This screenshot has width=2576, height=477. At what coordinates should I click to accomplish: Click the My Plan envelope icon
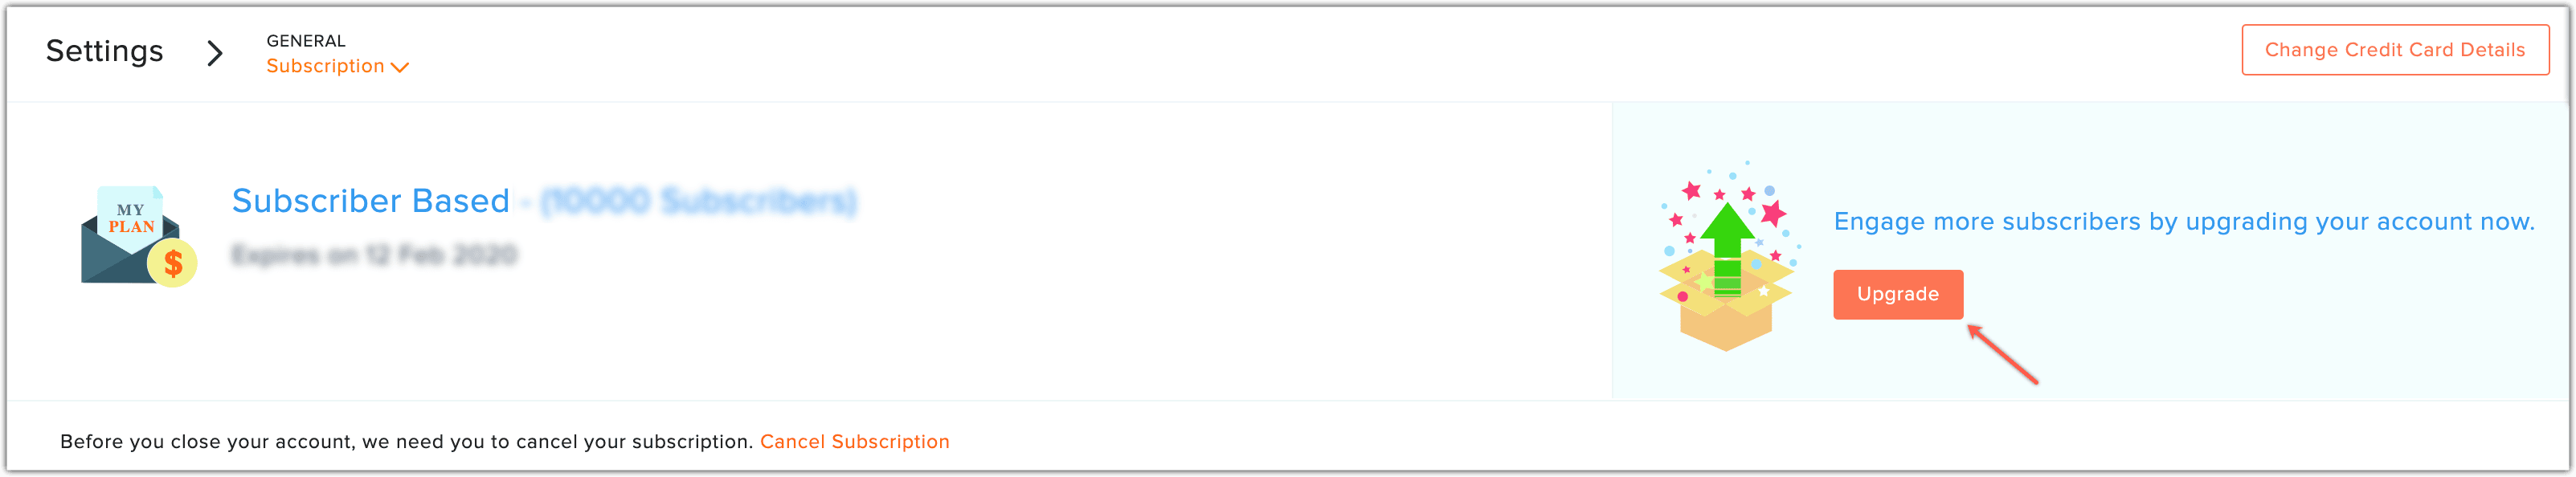[138, 236]
